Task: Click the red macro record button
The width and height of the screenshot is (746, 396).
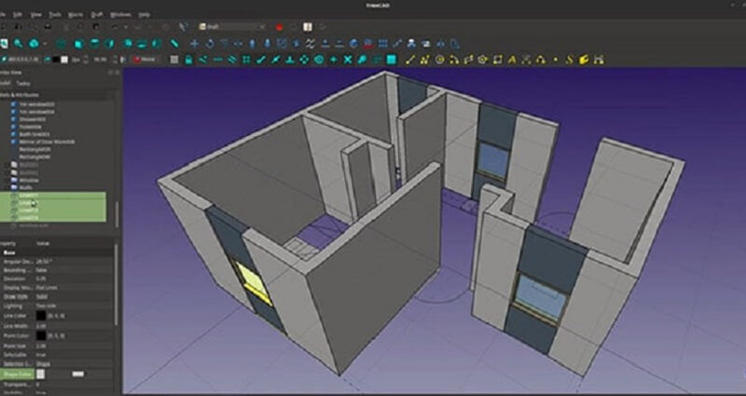Action: click(x=278, y=26)
